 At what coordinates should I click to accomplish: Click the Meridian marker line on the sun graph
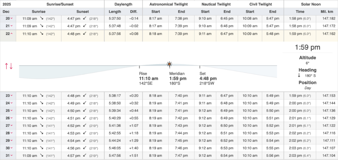169,68
